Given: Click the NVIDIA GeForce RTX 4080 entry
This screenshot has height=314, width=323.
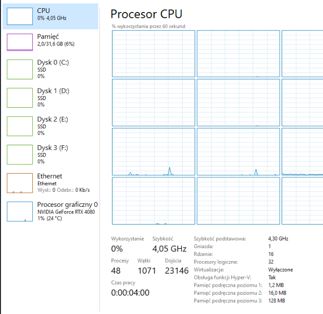Looking at the screenshot, I should pyautogui.click(x=66, y=212).
